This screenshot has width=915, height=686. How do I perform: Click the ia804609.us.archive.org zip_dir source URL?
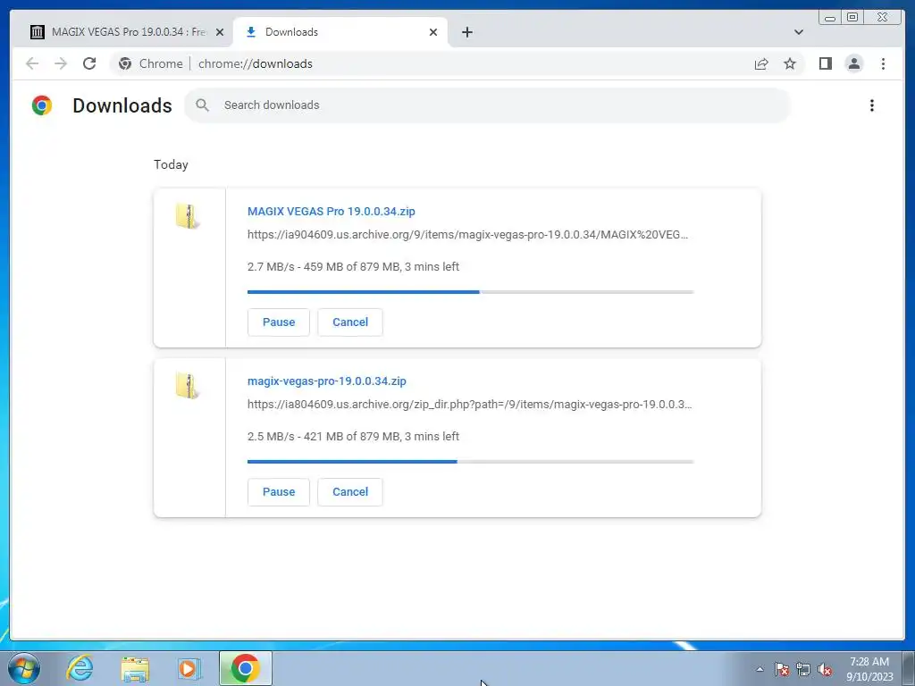click(x=469, y=405)
